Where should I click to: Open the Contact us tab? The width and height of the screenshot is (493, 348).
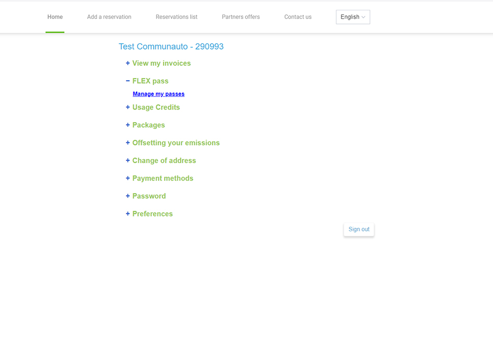pyautogui.click(x=298, y=17)
